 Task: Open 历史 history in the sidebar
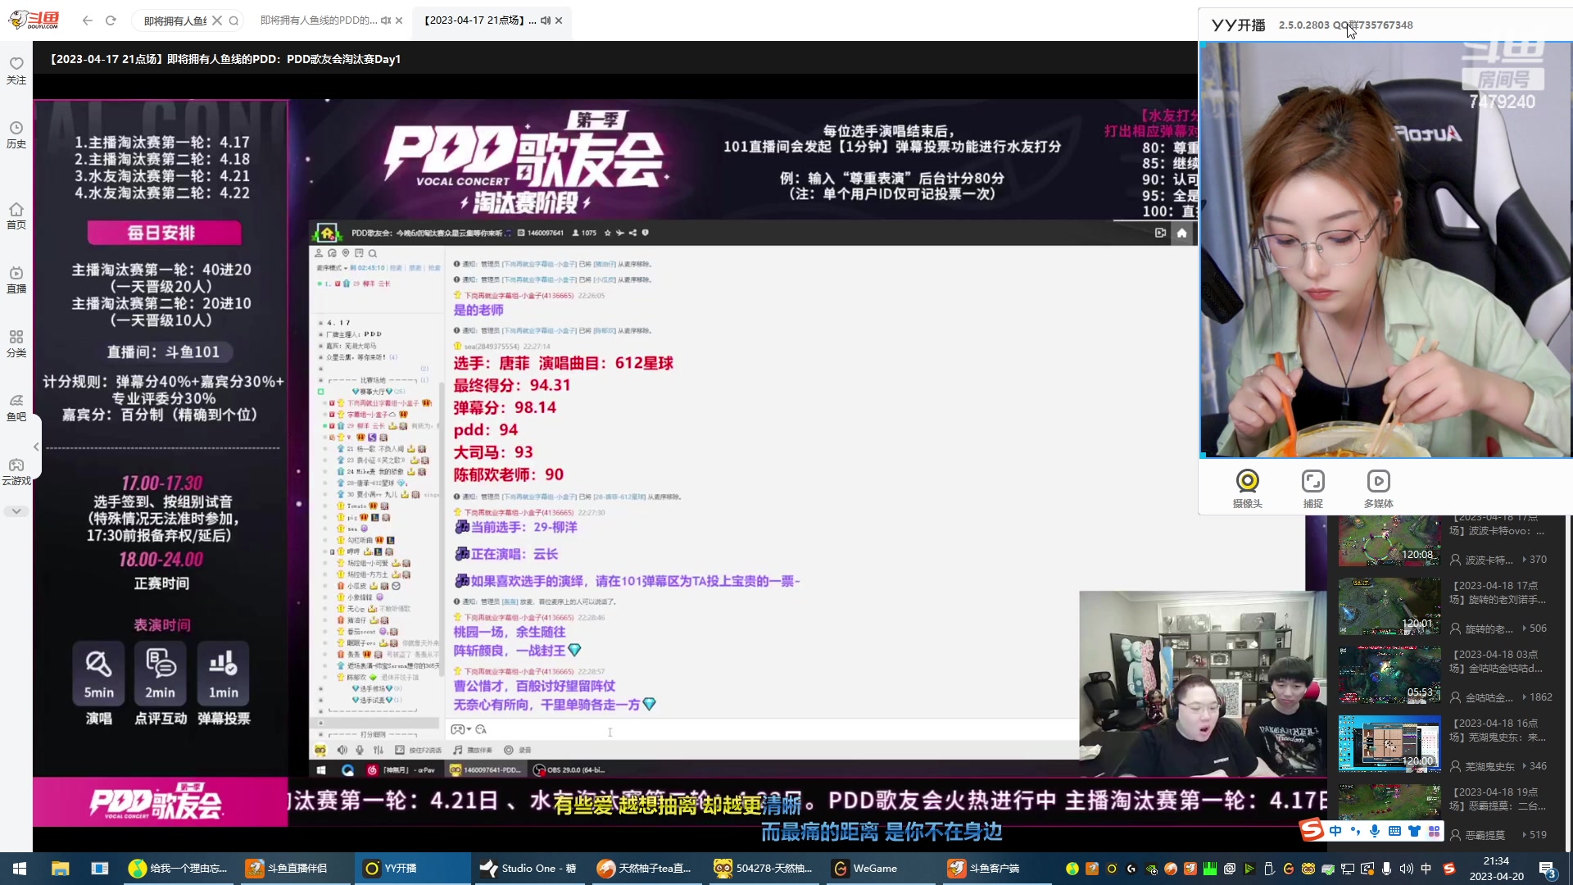[x=16, y=135]
